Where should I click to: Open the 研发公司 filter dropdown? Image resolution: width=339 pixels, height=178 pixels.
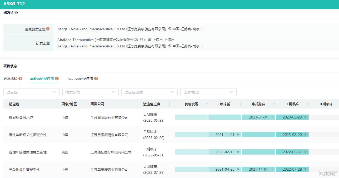[x=91, y=92]
